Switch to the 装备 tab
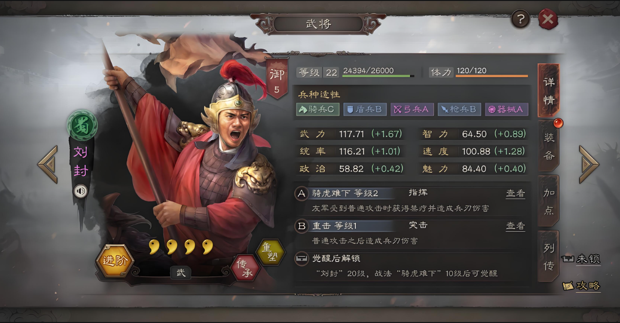 549,146
